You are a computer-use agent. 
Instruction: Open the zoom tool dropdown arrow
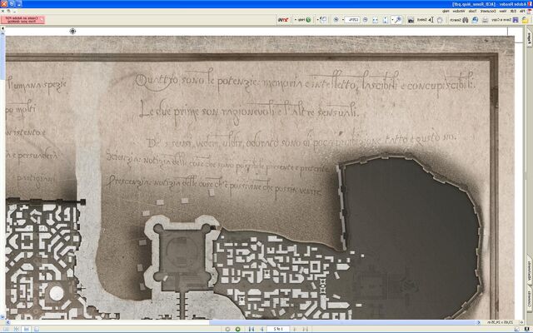coord(392,20)
